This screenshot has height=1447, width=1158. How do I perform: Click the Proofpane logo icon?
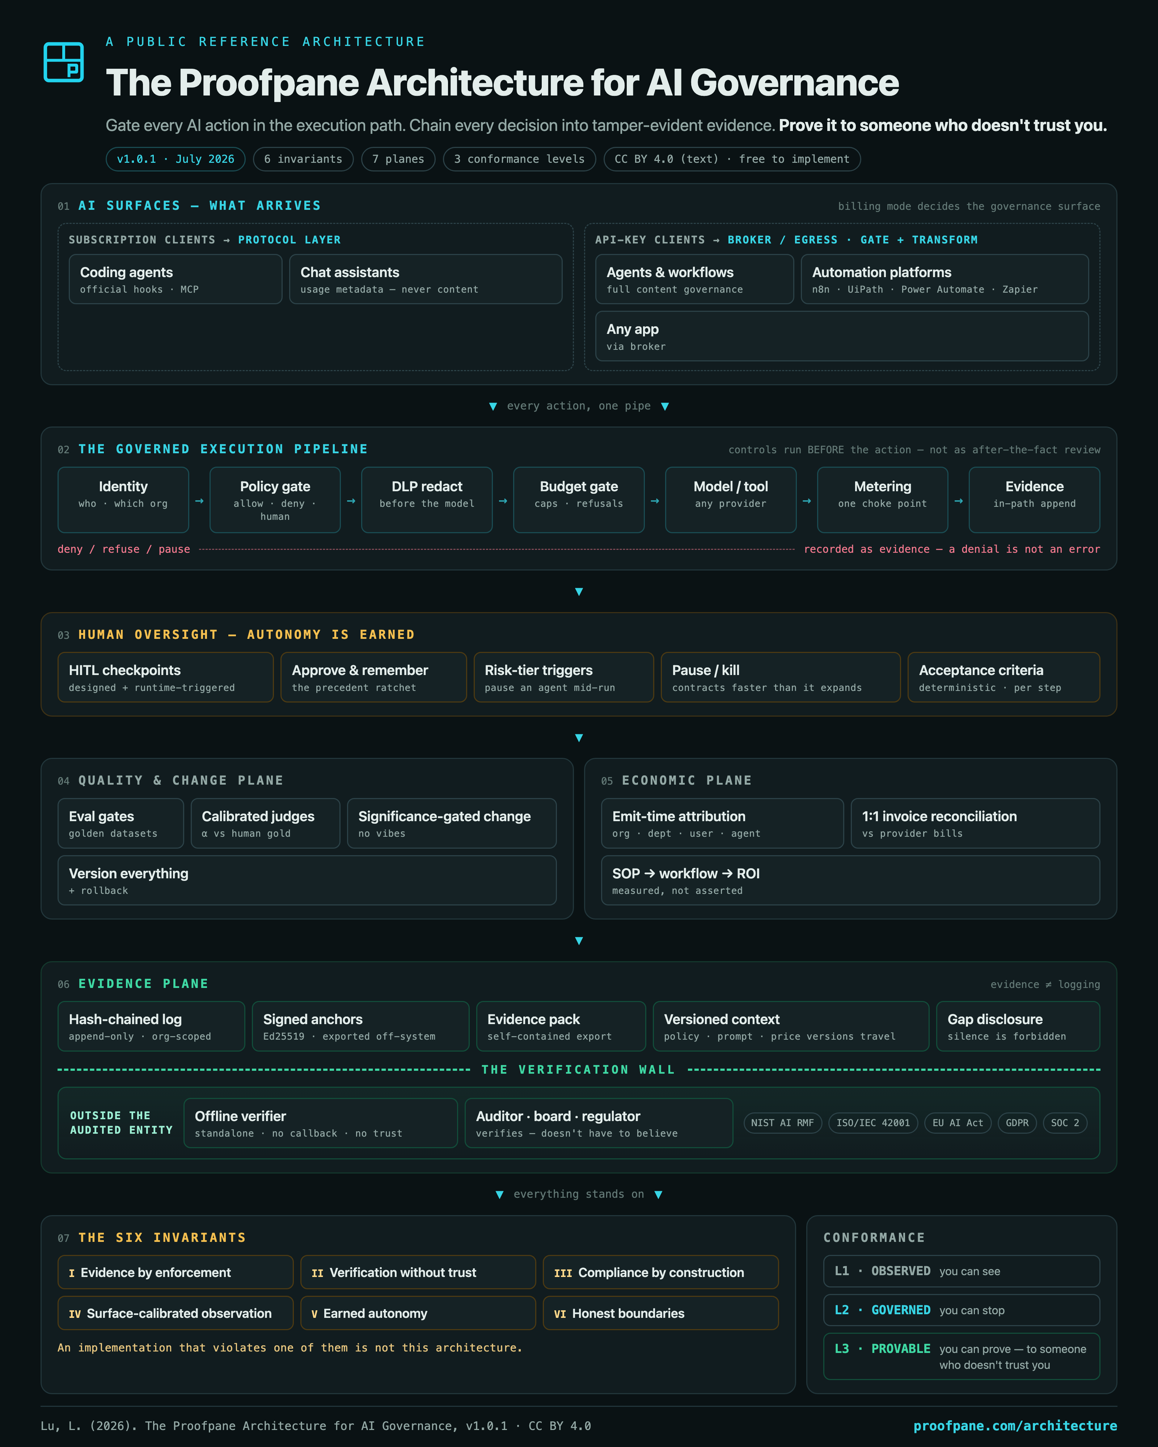64,62
